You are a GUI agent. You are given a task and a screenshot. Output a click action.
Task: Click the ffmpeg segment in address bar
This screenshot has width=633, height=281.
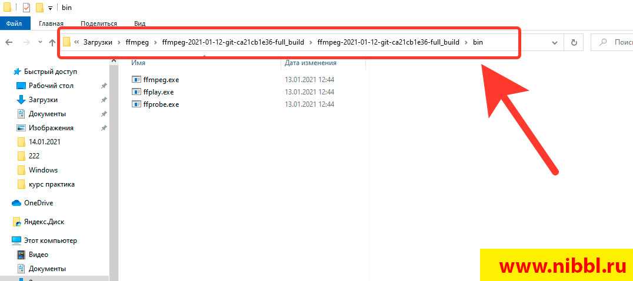coord(137,42)
